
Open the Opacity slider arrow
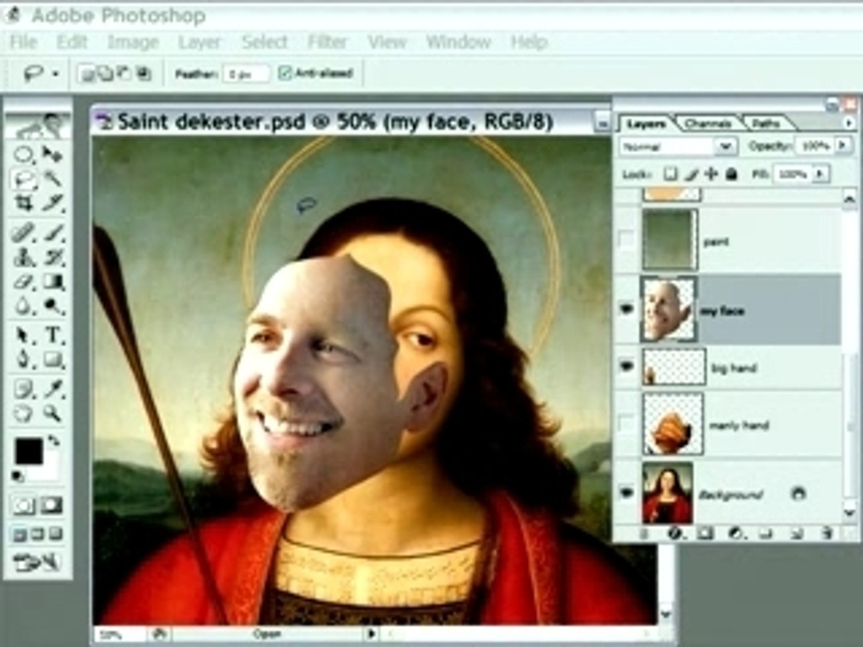click(843, 145)
